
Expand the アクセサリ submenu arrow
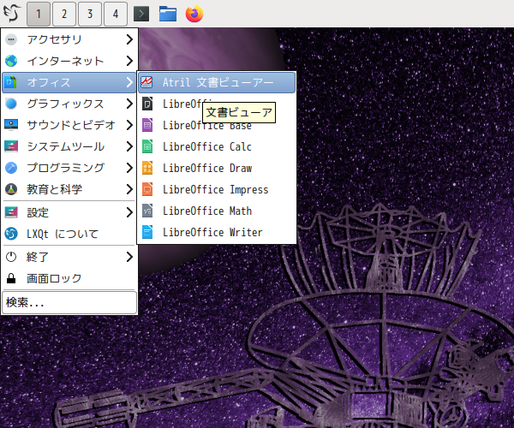pos(129,39)
